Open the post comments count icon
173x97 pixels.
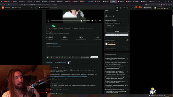pyautogui.click(x=48, y=29)
